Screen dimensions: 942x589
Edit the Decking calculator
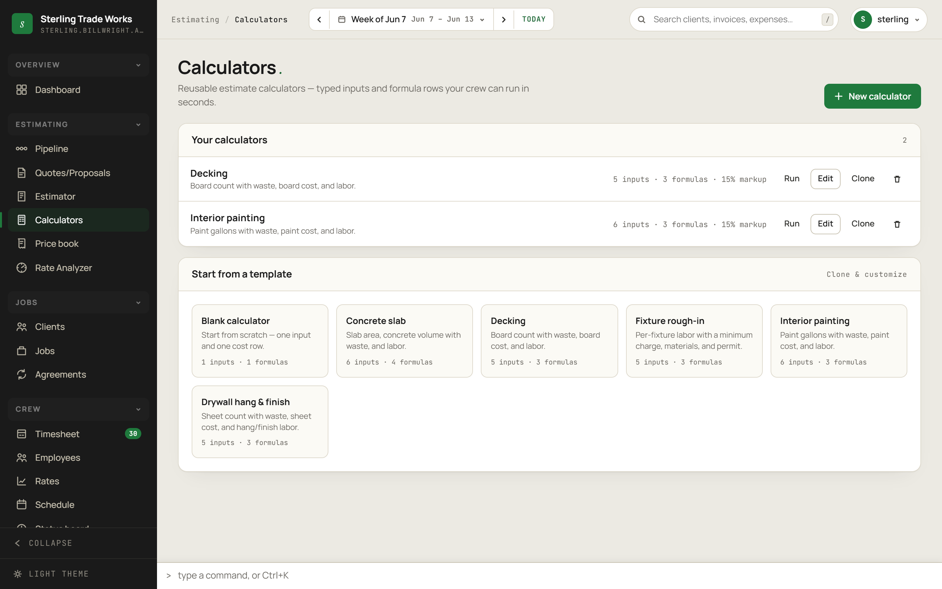[x=825, y=179]
